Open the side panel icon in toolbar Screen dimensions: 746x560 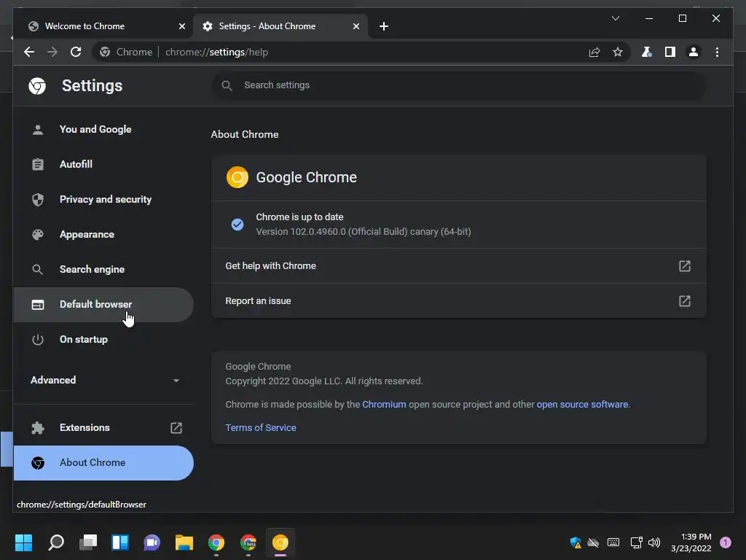tap(670, 52)
